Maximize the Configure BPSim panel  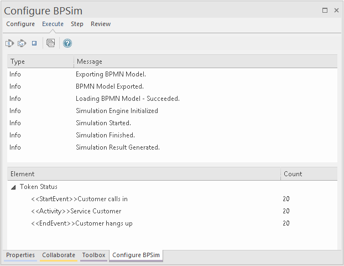click(325, 11)
